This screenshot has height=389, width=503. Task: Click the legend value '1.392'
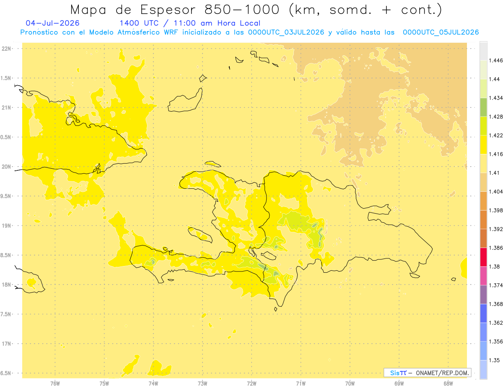496,229
